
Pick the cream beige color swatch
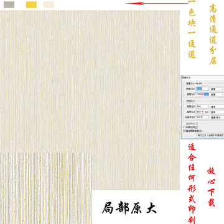[x=49, y=4]
